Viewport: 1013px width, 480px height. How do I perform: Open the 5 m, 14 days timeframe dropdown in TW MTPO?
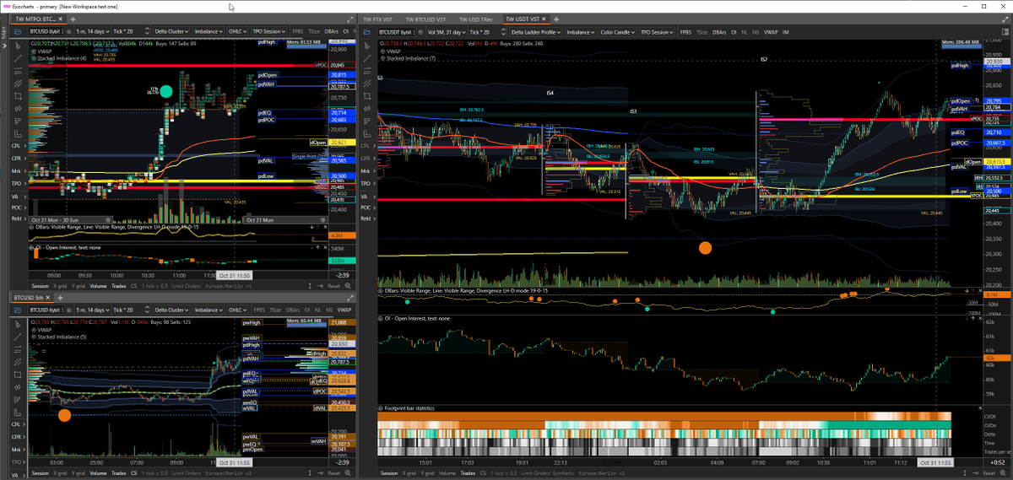coord(91,31)
